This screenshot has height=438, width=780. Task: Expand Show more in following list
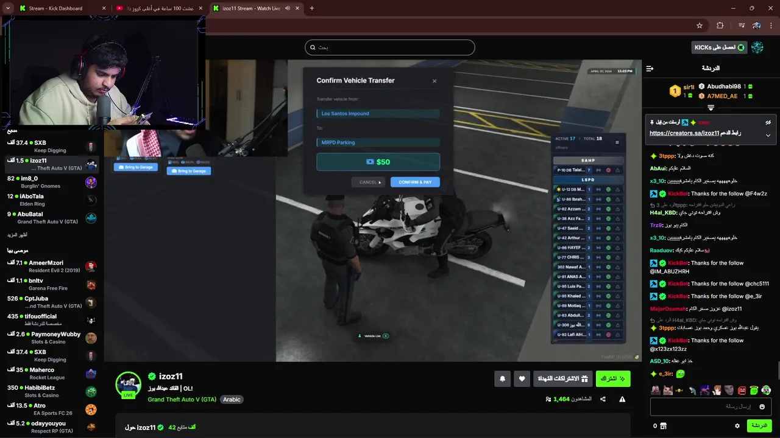pos(17,235)
